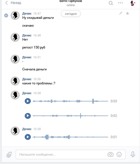140x164 pixels.
Task: Click the сегодня date badge
Action: pos(71,14)
